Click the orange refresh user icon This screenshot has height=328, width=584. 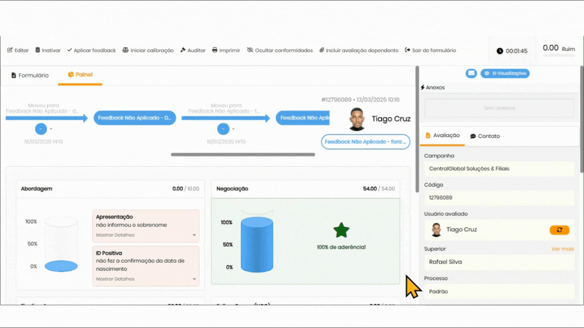tap(559, 230)
